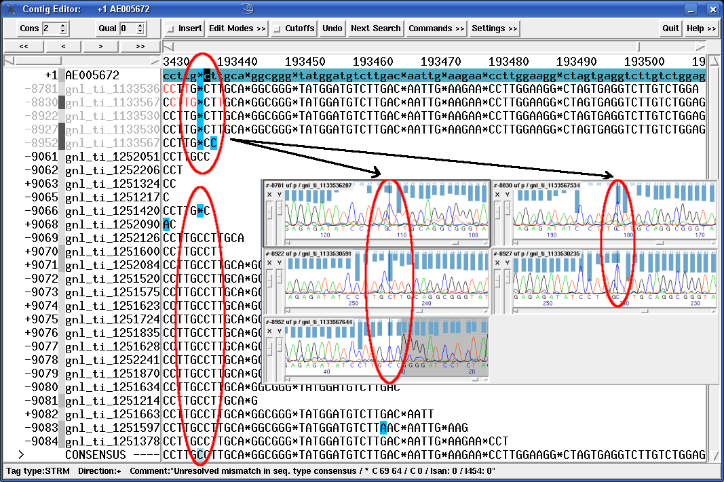Decrease the Qual value with down arrow
Screen dimensions: 724x482
(141, 31)
